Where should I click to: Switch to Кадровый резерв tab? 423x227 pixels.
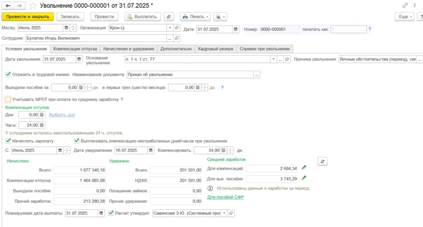pyautogui.click(x=216, y=49)
